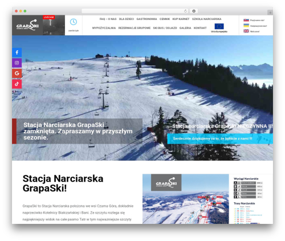Click the Slovak greeting text link

(x=257, y=20)
